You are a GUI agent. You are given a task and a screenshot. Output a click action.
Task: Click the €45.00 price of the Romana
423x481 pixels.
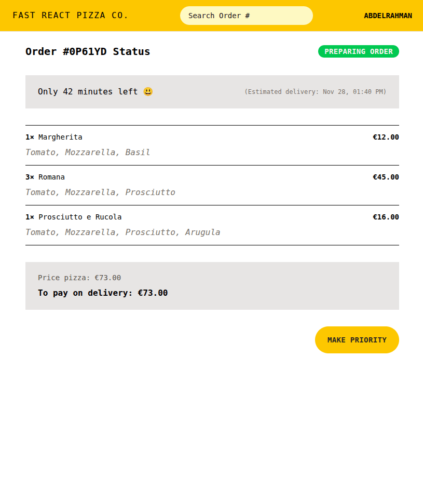pos(386,177)
